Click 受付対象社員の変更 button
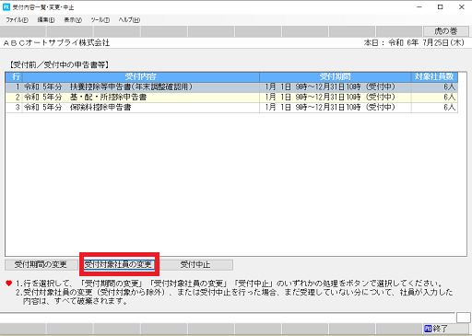The width and height of the screenshot is (472, 336). (119, 264)
